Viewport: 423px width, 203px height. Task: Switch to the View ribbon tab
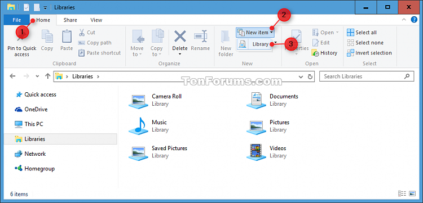coord(96,20)
